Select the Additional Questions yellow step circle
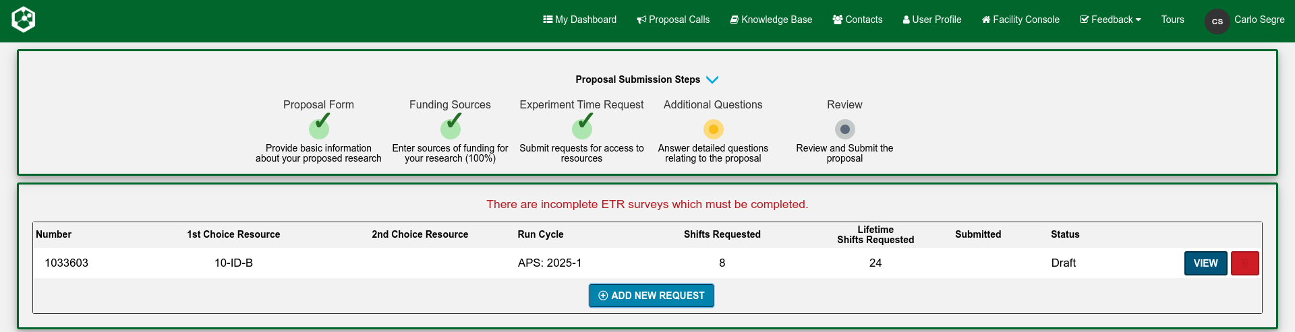Screen dimensions: 1295x332 (x=713, y=129)
